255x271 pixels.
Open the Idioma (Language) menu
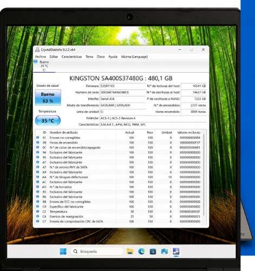click(x=134, y=57)
